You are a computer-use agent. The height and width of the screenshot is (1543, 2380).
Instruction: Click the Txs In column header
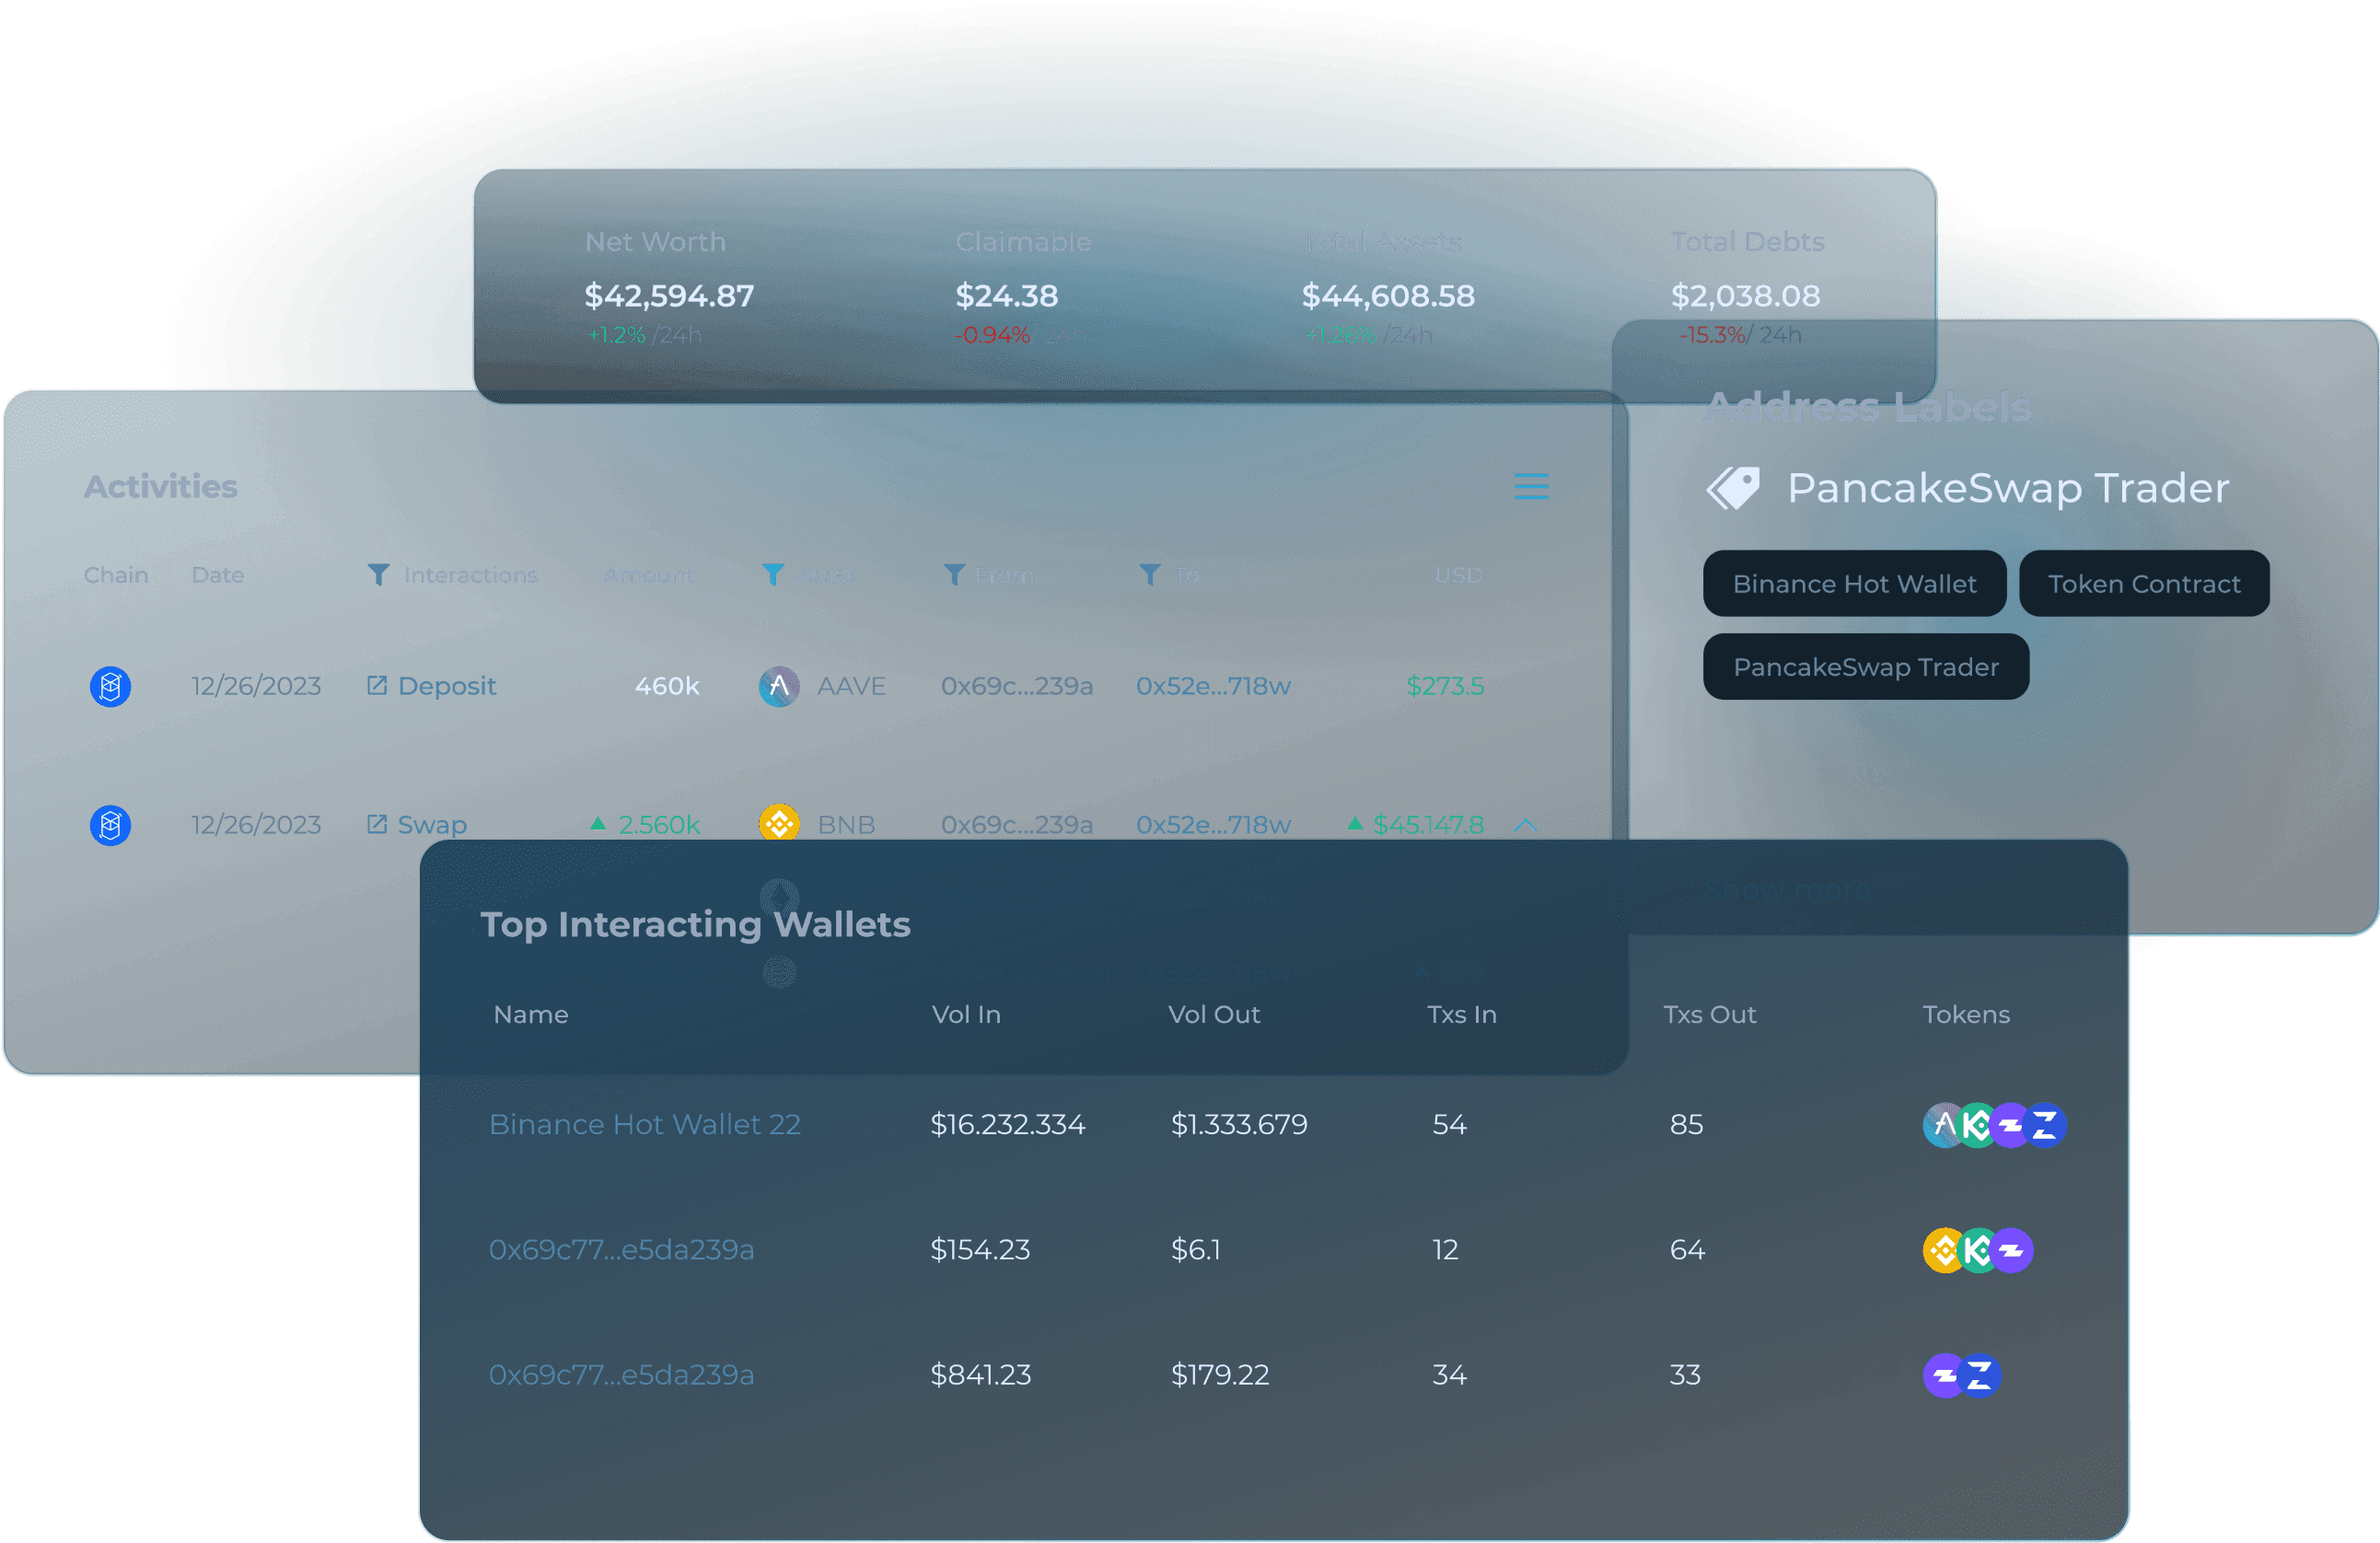click(x=1461, y=1015)
